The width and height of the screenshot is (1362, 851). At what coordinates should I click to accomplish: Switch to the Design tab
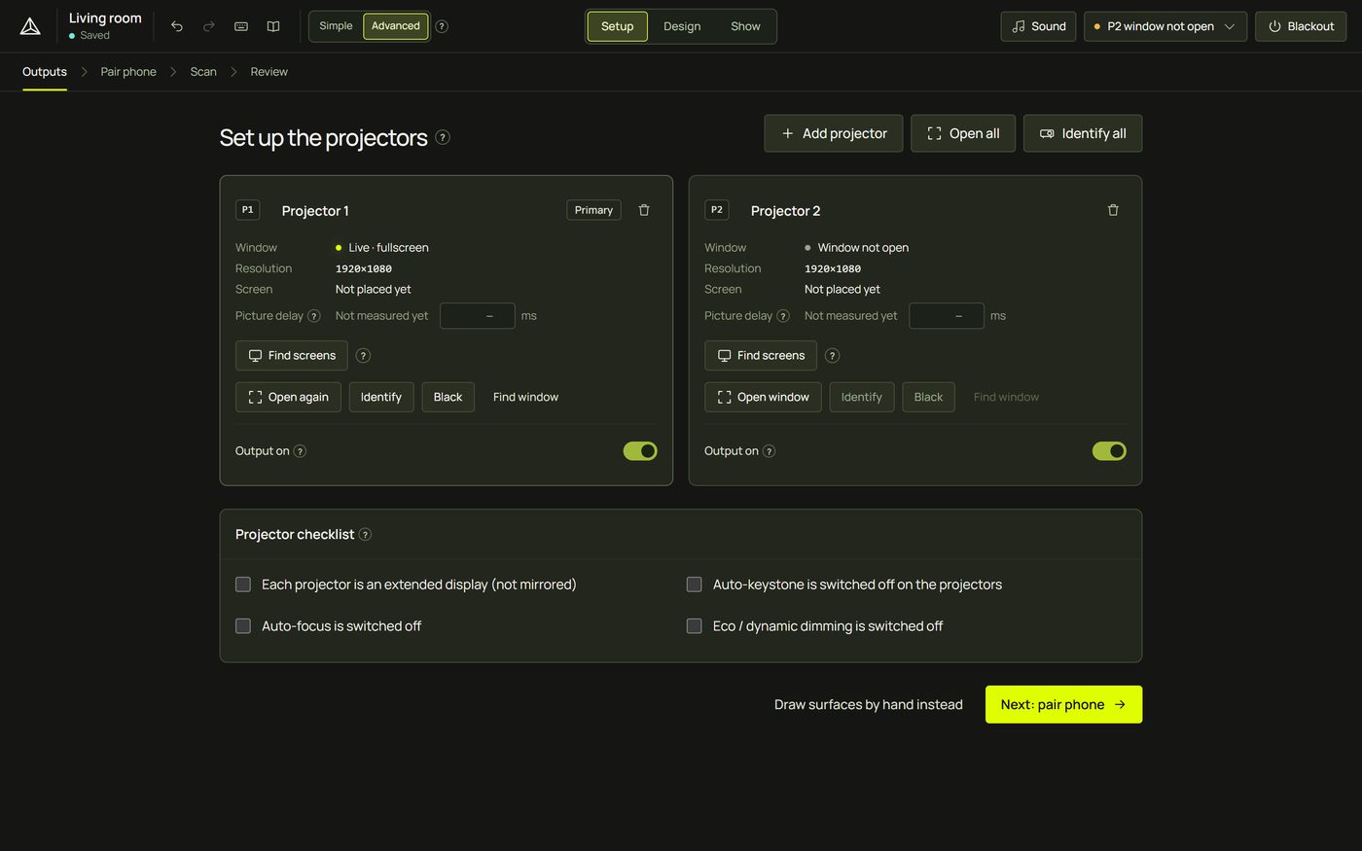tap(682, 26)
